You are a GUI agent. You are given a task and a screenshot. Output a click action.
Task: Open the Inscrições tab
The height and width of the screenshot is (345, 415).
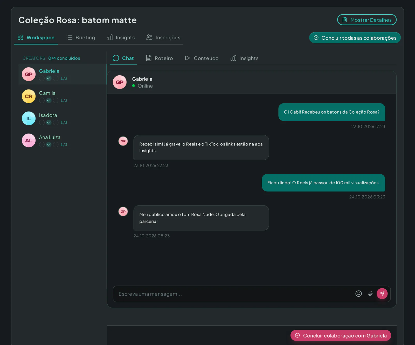[x=163, y=38]
